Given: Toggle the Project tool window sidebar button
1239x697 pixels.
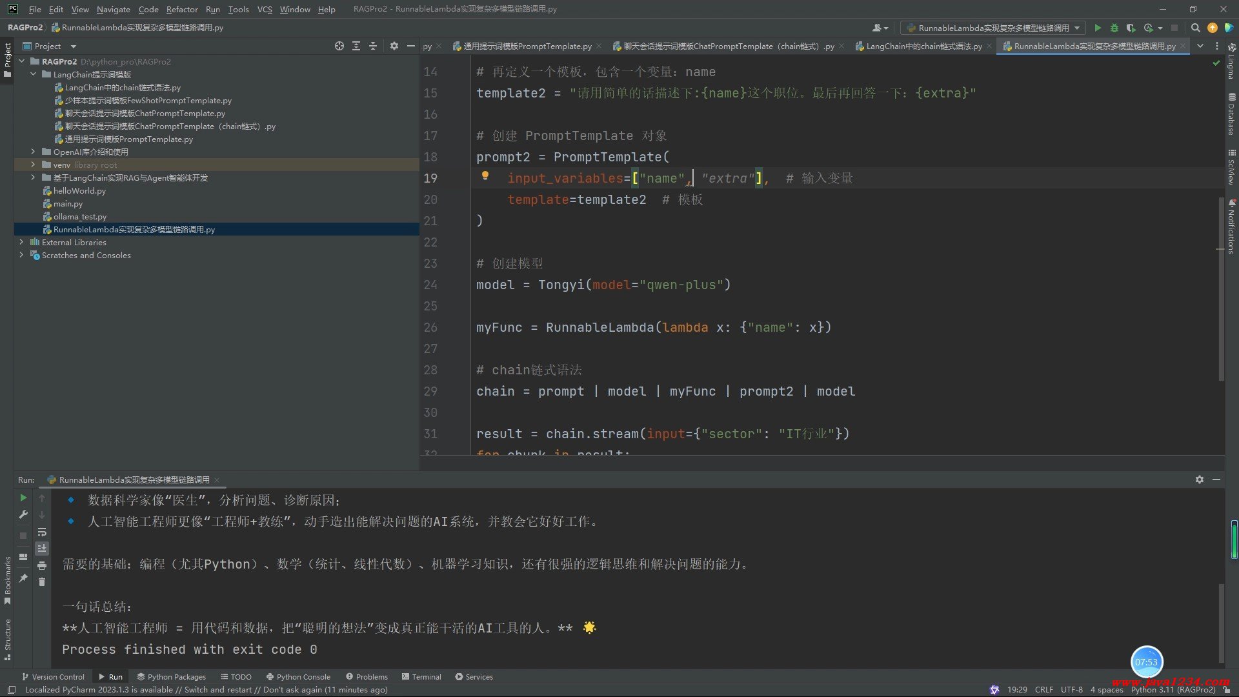Looking at the screenshot, I should pyautogui.click(x=7, y=59).
